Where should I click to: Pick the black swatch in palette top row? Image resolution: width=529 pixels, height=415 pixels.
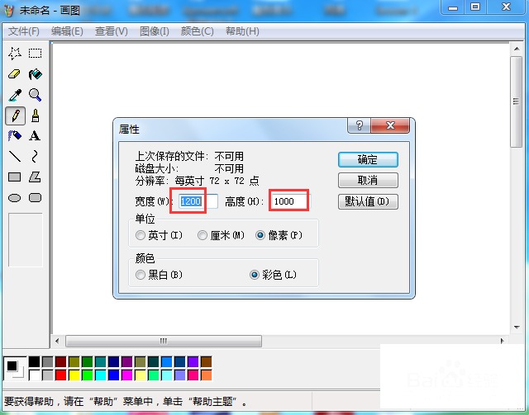pyautogui.click(x=35, y=361)
